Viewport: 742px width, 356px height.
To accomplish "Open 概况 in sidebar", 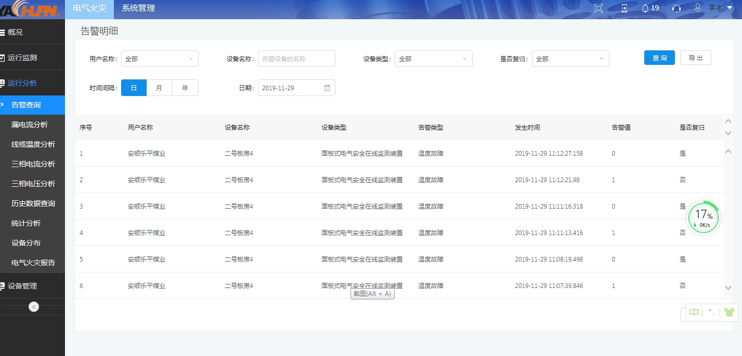I will point(32,32).
